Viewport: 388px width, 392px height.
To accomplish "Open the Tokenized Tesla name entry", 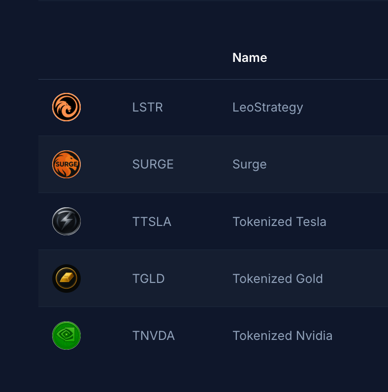I will click(279, 222).
